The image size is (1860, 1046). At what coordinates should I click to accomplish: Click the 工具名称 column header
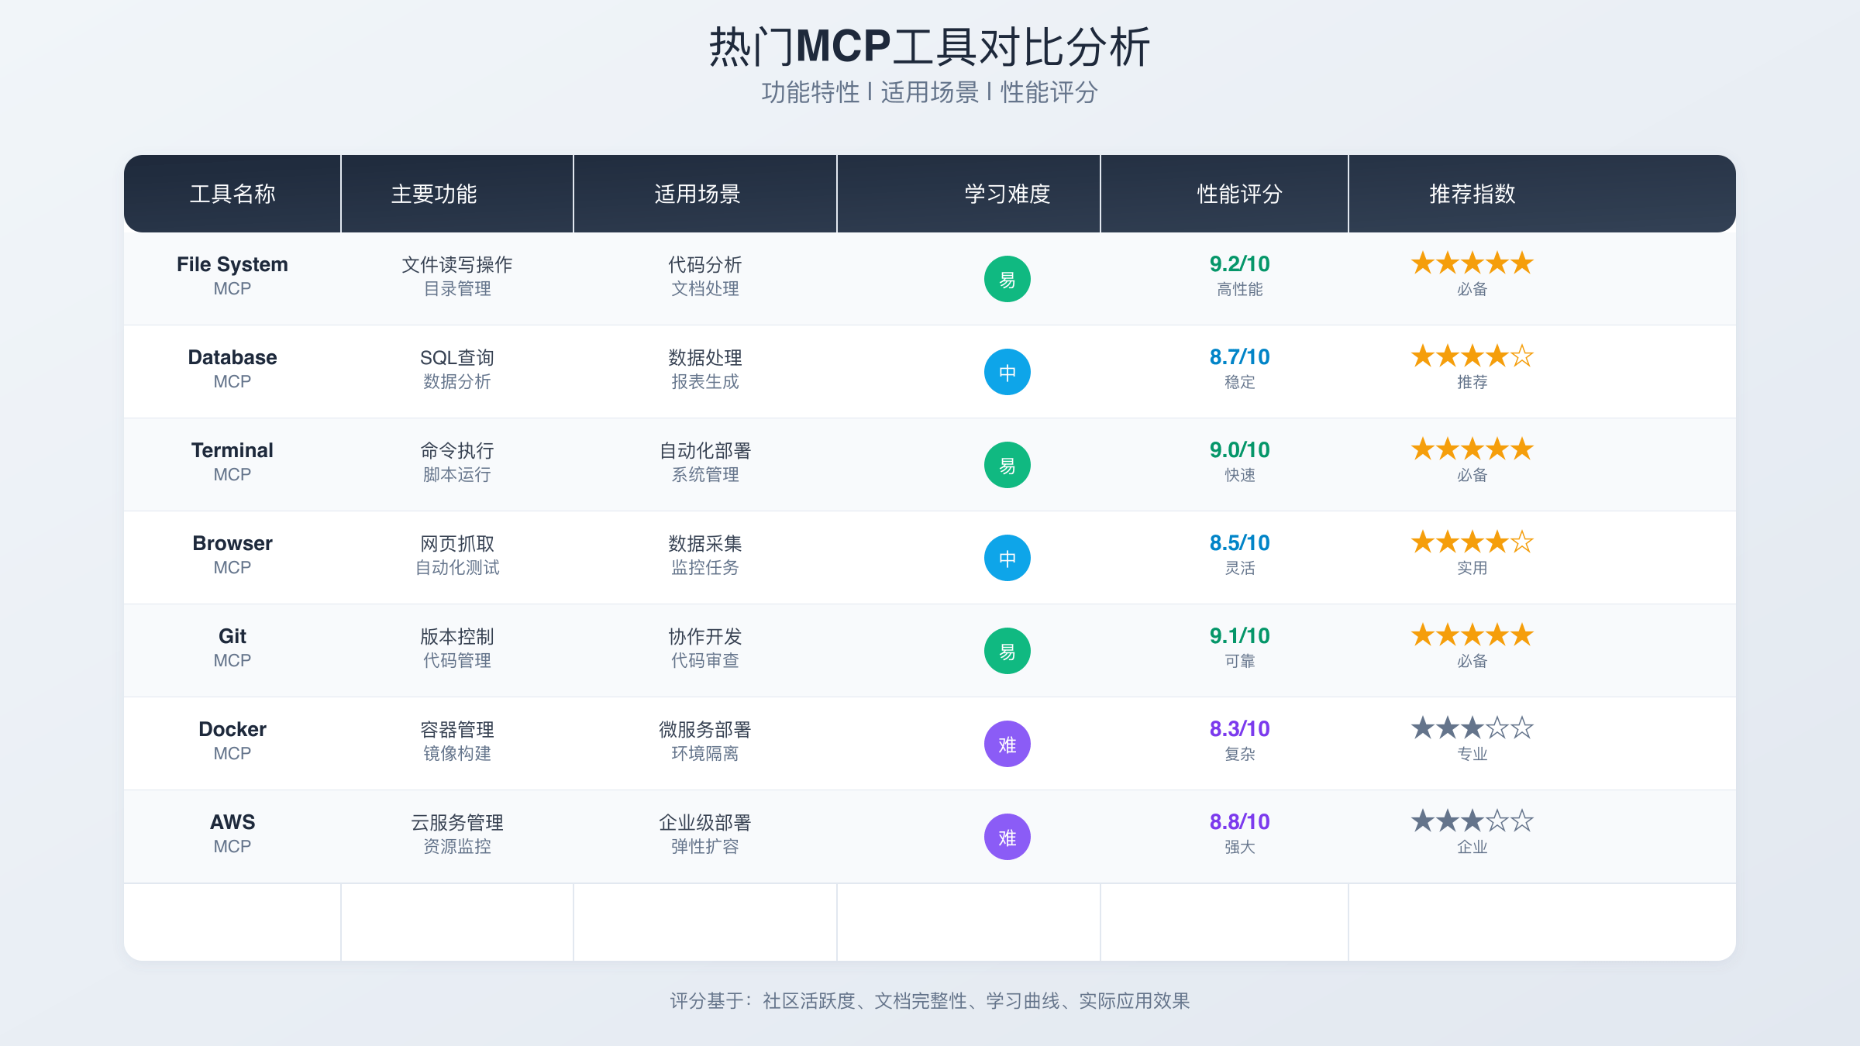(x=232, y=194)
